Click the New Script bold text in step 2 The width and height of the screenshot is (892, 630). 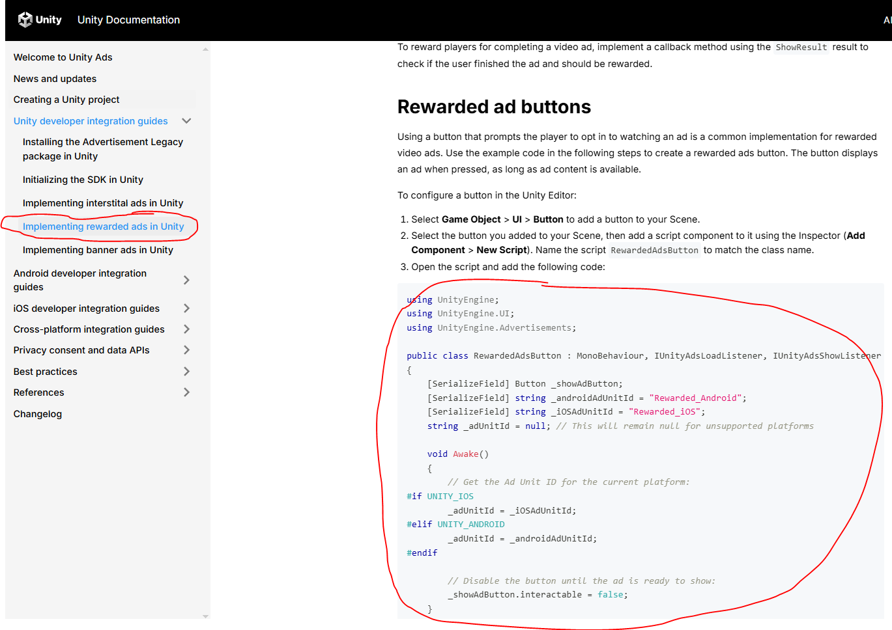[x=501, y=250]
